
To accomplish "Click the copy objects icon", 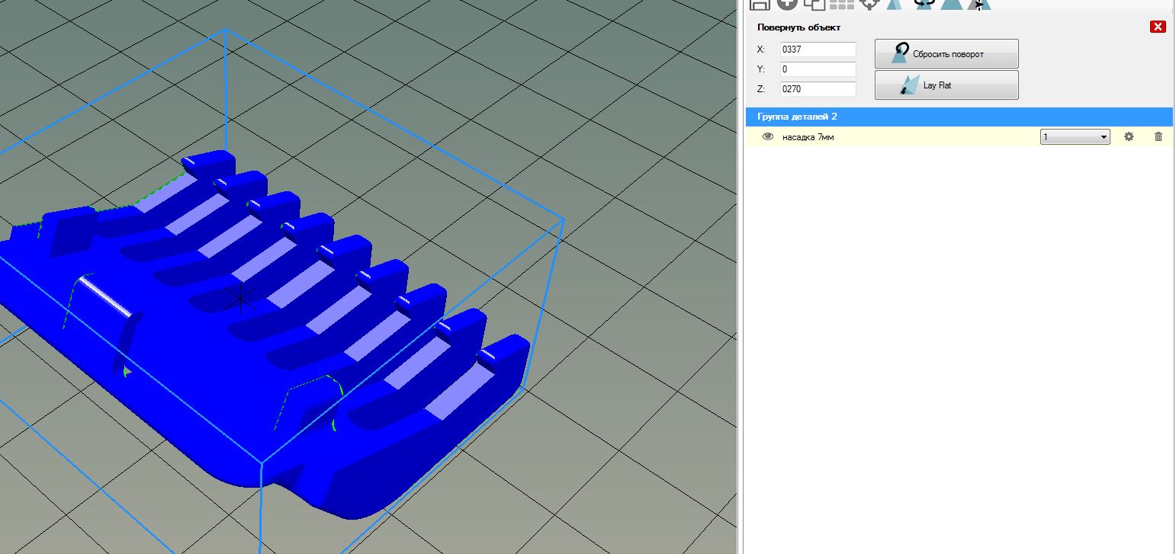I will click(815, 4).
